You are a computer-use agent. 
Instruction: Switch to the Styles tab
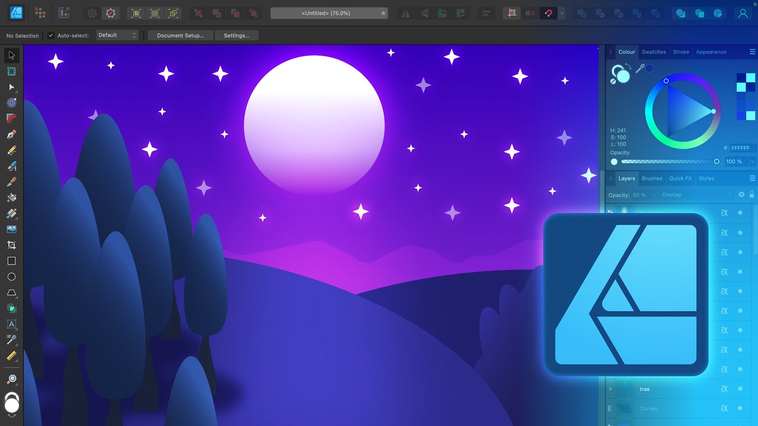706,178
